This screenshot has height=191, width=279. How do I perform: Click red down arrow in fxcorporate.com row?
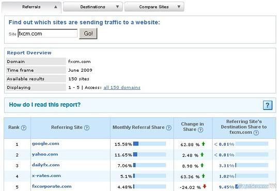click(x=205, y=186)
